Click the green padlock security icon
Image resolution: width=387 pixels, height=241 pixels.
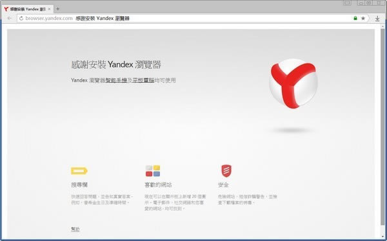(355, 18)
